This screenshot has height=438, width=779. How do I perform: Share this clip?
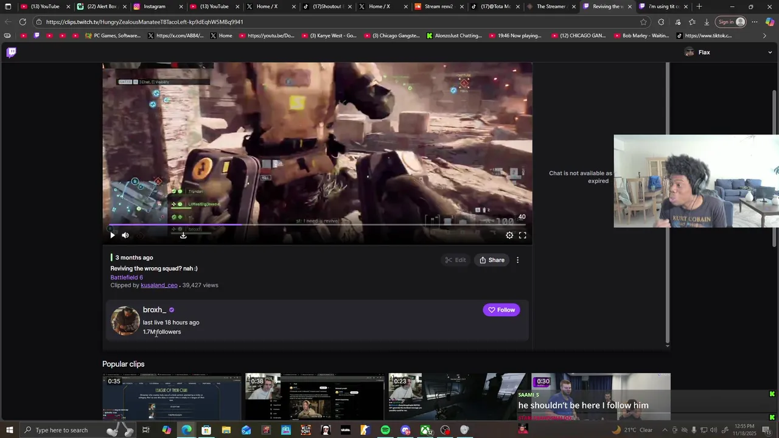[492, 260]
